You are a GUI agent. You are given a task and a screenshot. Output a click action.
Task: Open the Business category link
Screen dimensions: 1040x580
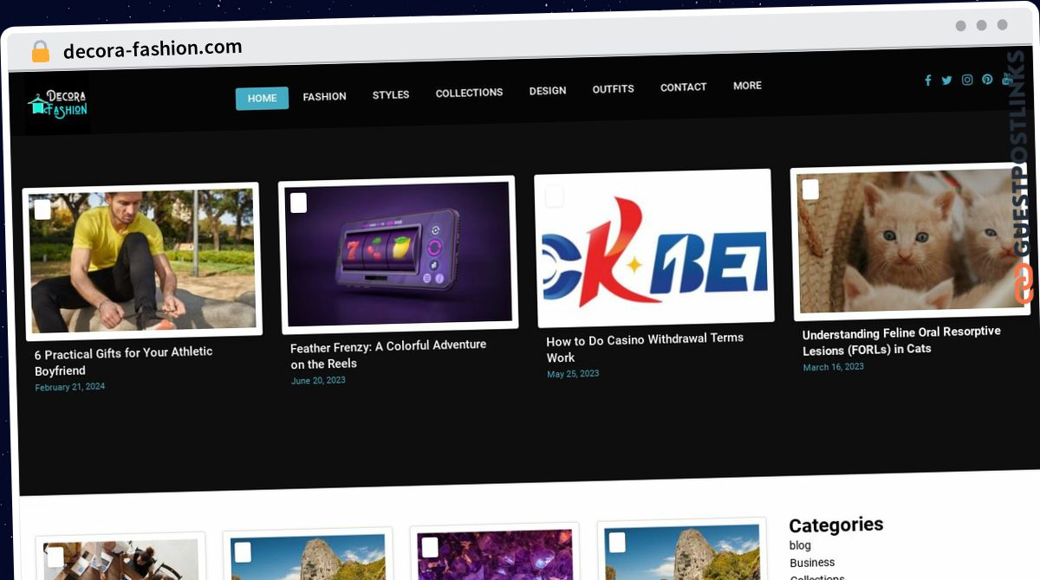812,563
